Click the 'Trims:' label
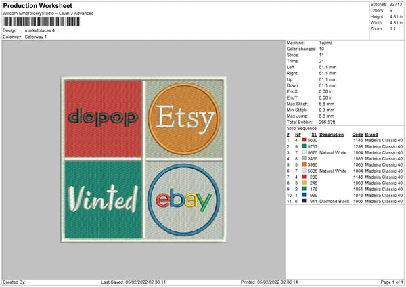Viewport: 406px width, 287px height. coord(293,61)
